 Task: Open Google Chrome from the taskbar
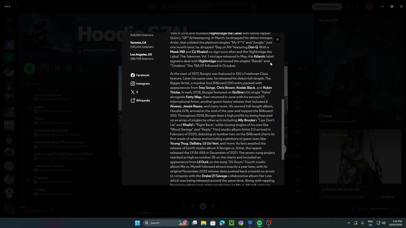(x=241, y=223)
